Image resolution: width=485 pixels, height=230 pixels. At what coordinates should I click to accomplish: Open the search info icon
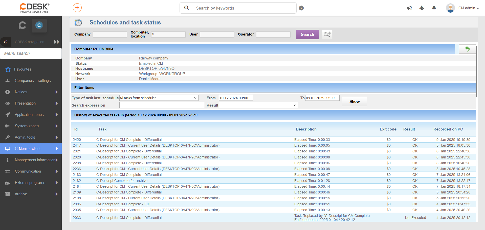(301, 8)
